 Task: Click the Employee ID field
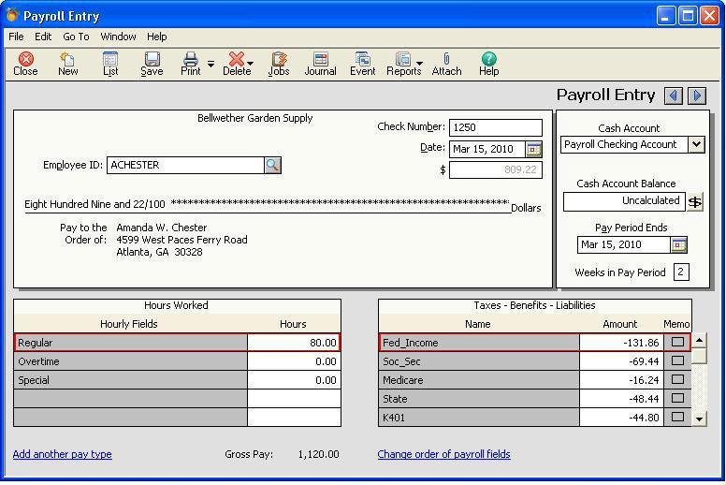185,165
